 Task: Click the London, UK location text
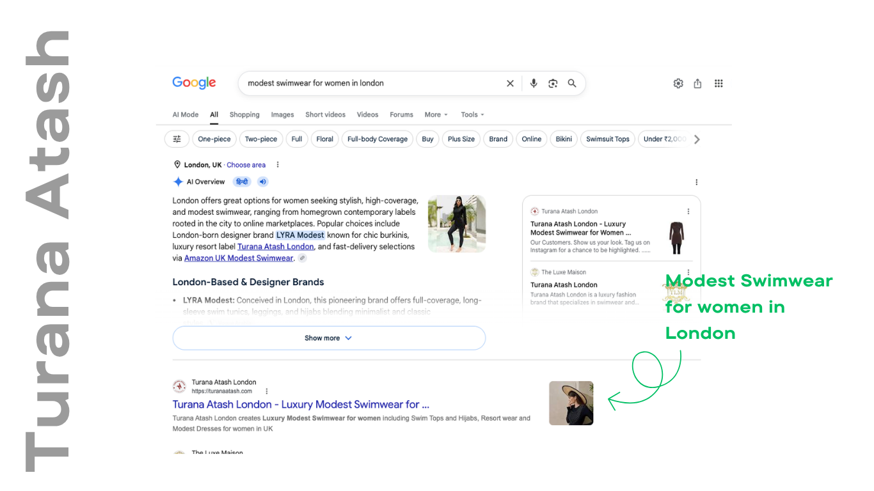tap(203, 165)
